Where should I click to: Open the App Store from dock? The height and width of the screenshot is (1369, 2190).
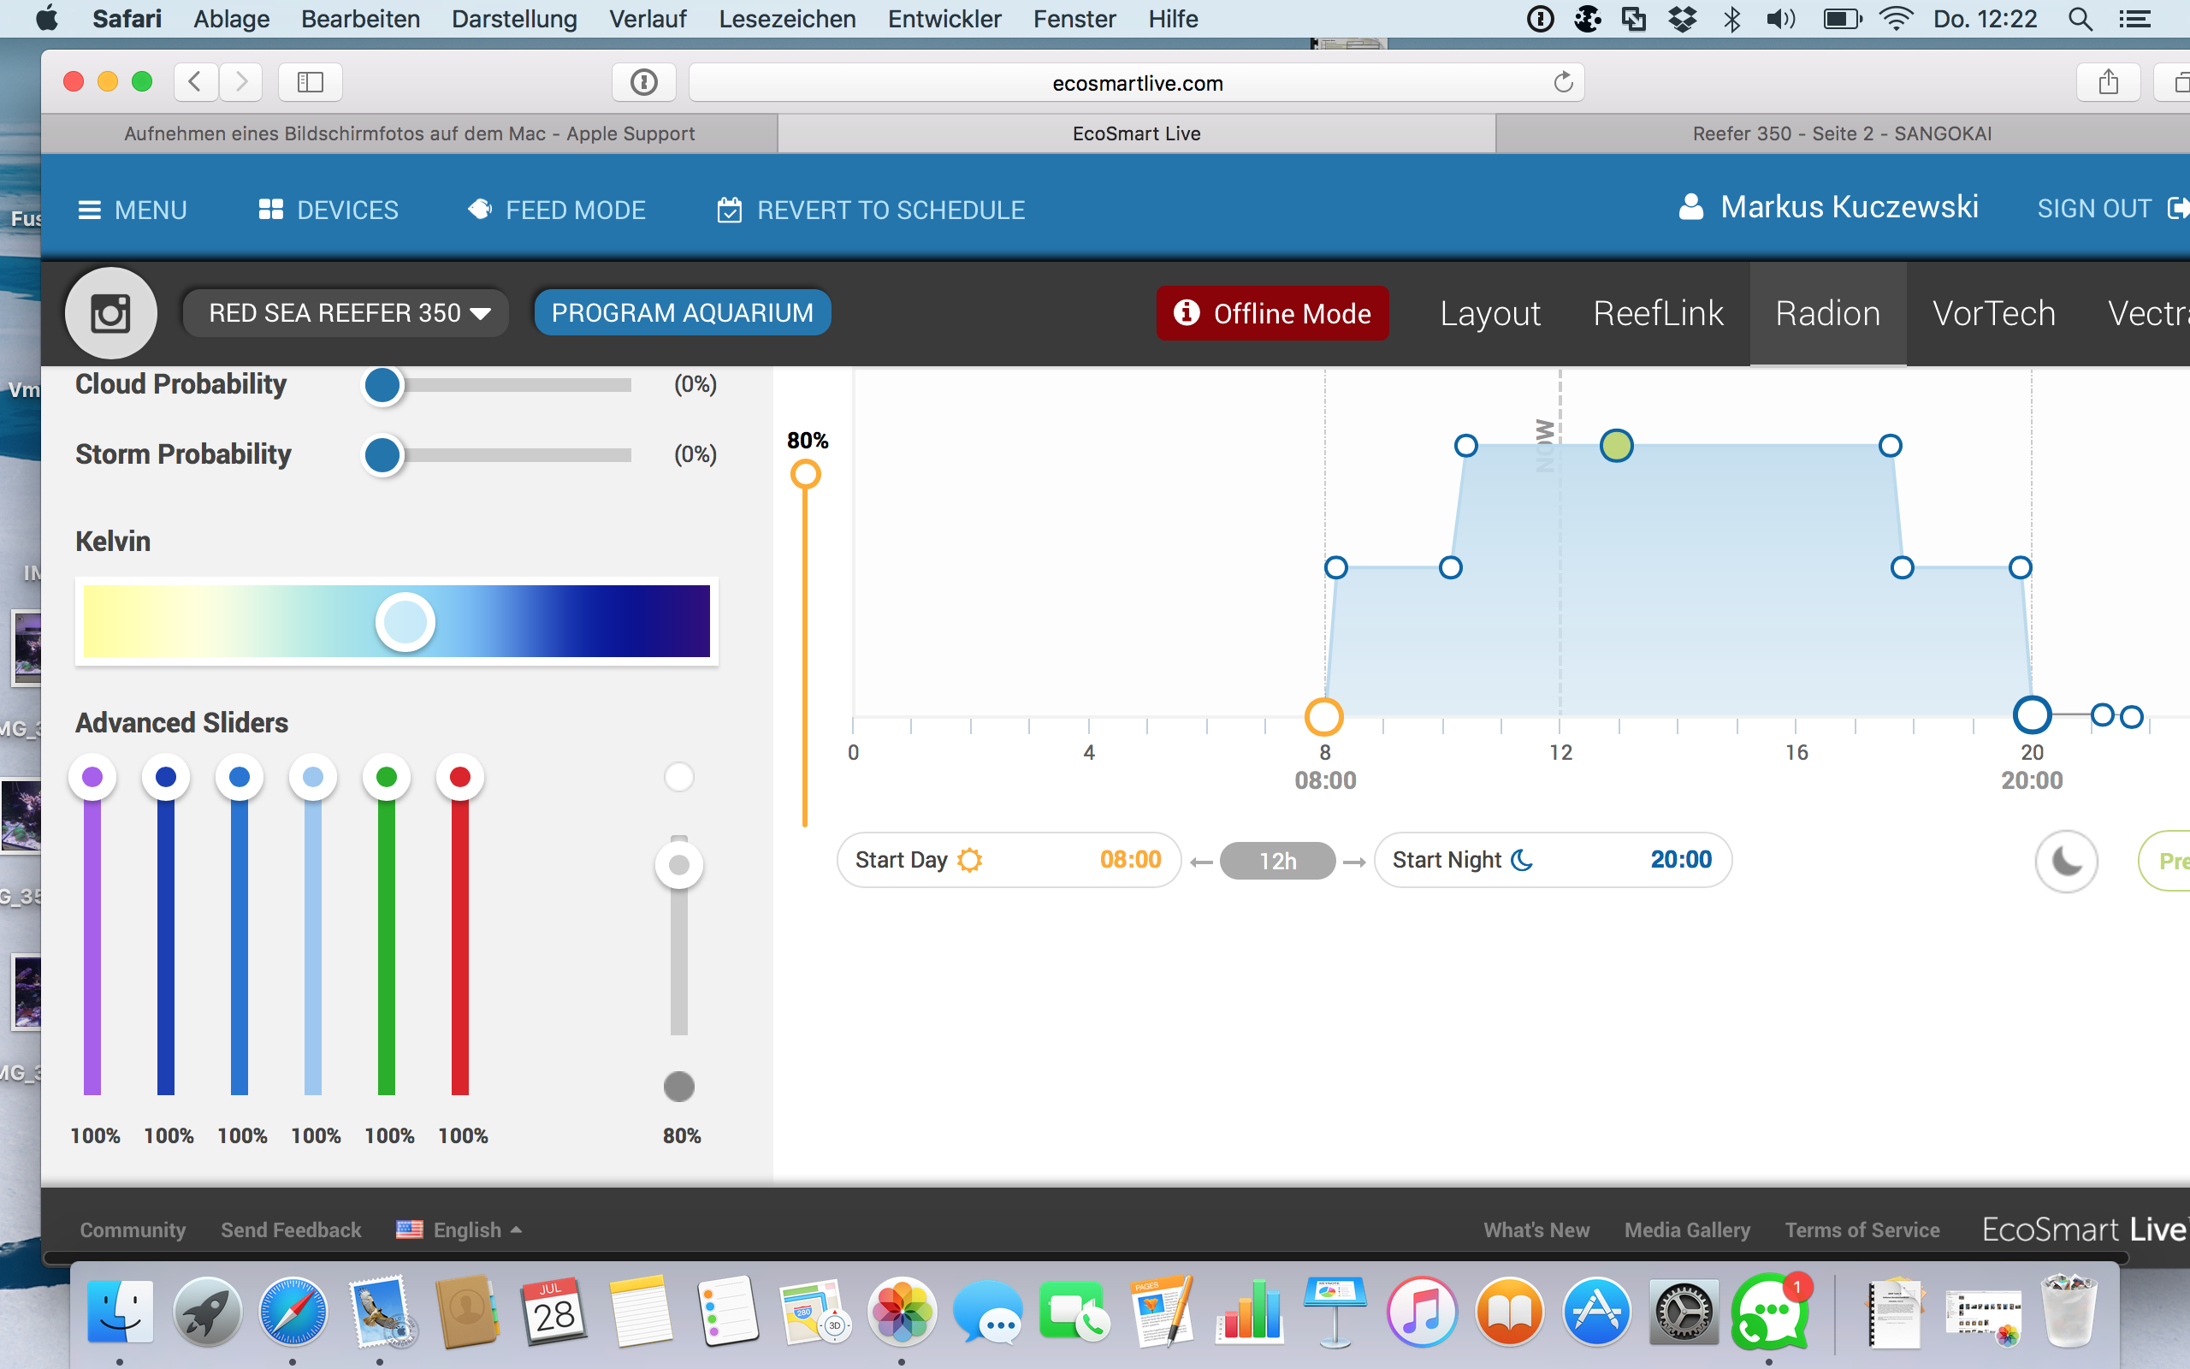1596,1313
